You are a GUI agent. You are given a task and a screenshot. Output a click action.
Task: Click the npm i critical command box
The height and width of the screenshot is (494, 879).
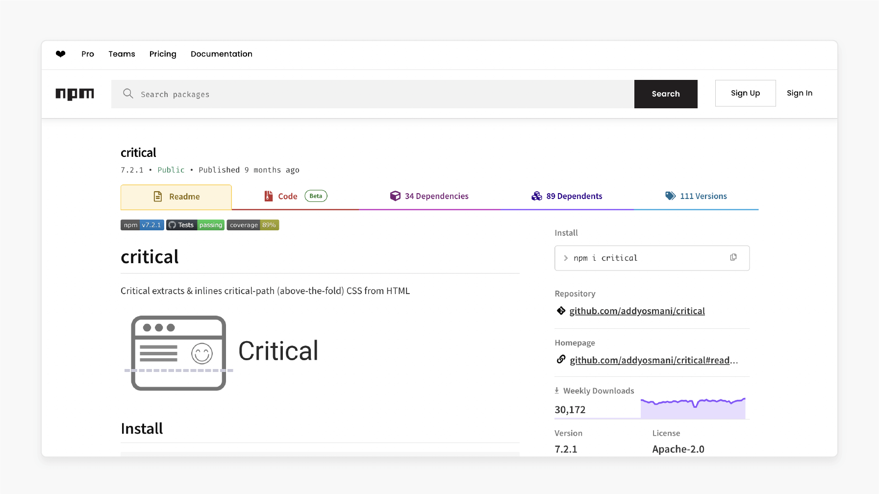tap(652, 258)
